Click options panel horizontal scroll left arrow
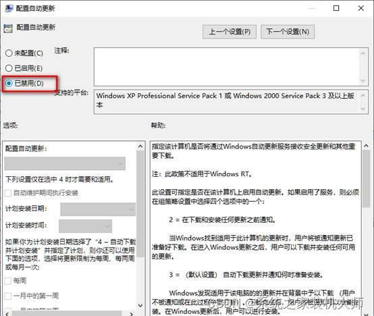374x316 pixels. pyautogui.click(x=7, y=313)
